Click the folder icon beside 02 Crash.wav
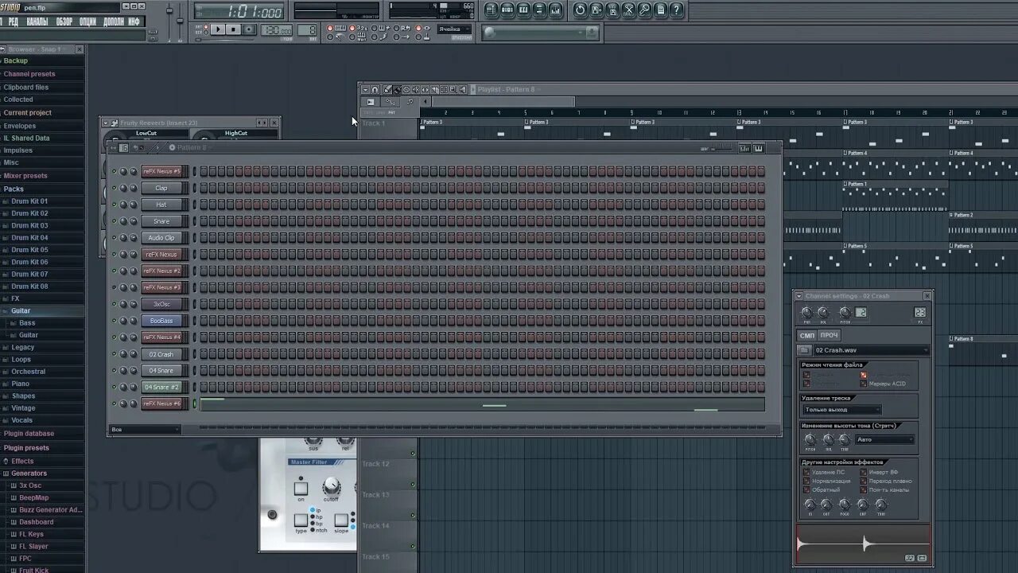Screen dimensions: 1018x573 [x=805, y=350]
